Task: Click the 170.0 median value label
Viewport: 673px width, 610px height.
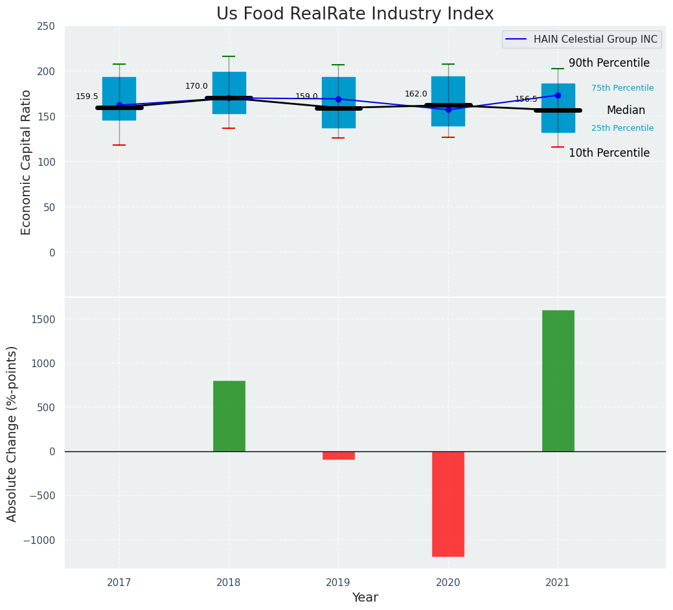Action: point(196,86)
